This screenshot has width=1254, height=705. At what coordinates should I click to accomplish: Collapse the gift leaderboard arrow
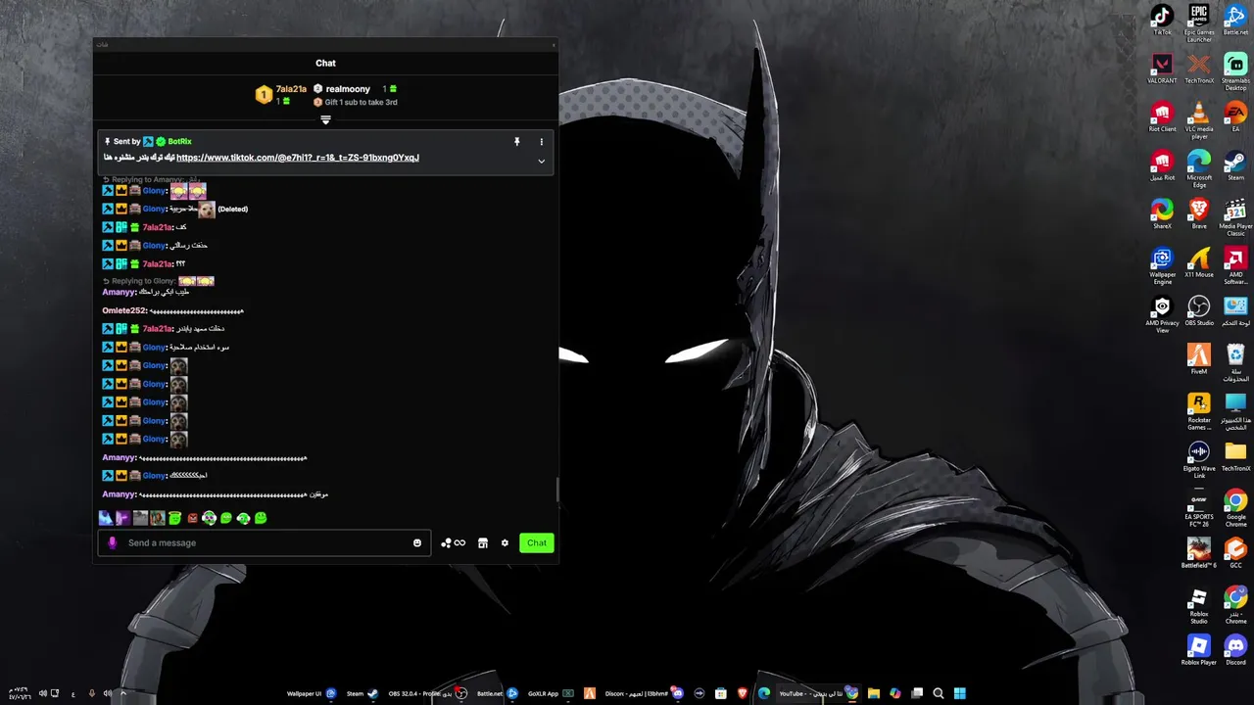tap(325, 119)
